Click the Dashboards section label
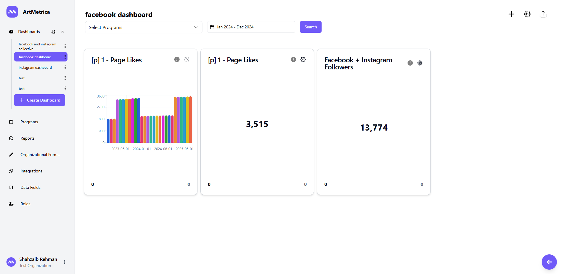Screen dimensions: 561x274 click(x=29, y=32)
